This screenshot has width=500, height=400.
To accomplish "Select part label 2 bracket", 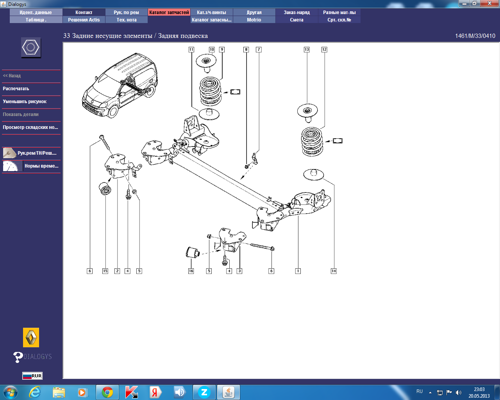I will [117, 271].
